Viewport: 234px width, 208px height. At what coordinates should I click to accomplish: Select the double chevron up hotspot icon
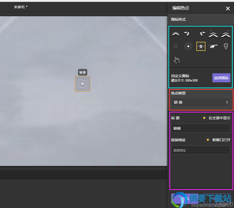tap(176, 34)
